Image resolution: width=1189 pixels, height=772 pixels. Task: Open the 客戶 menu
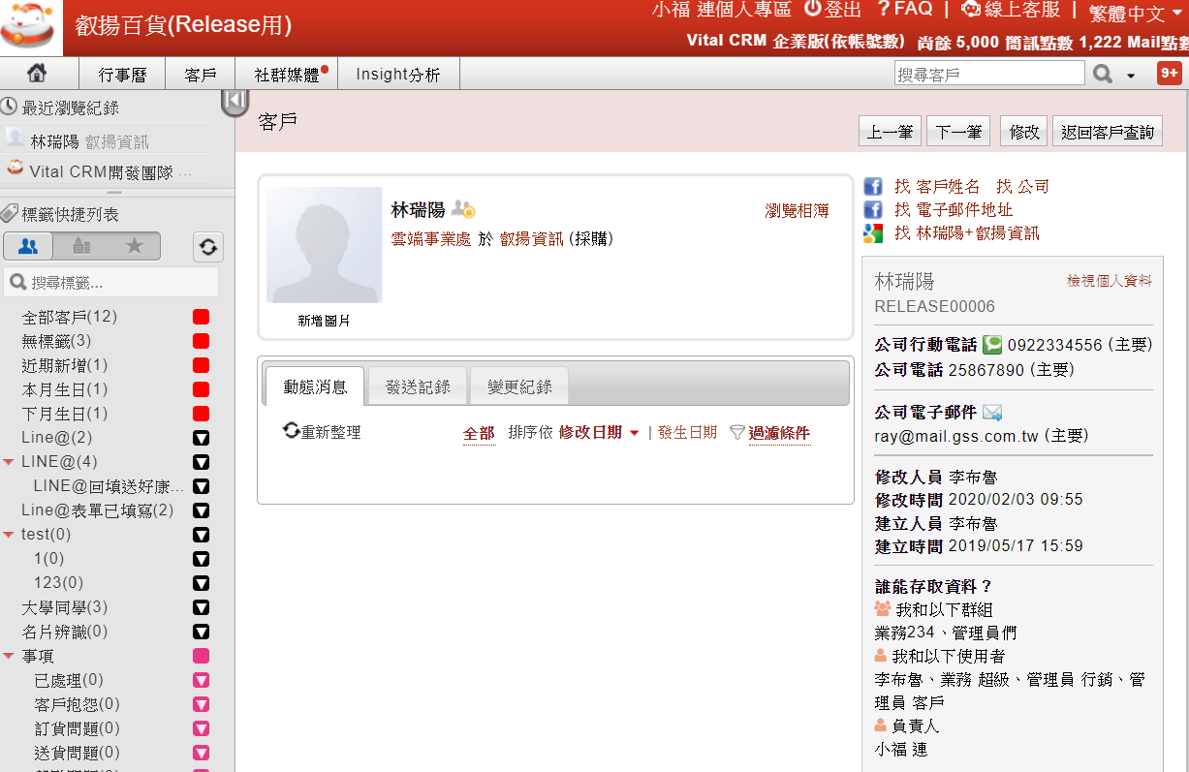tap(200, 75)
